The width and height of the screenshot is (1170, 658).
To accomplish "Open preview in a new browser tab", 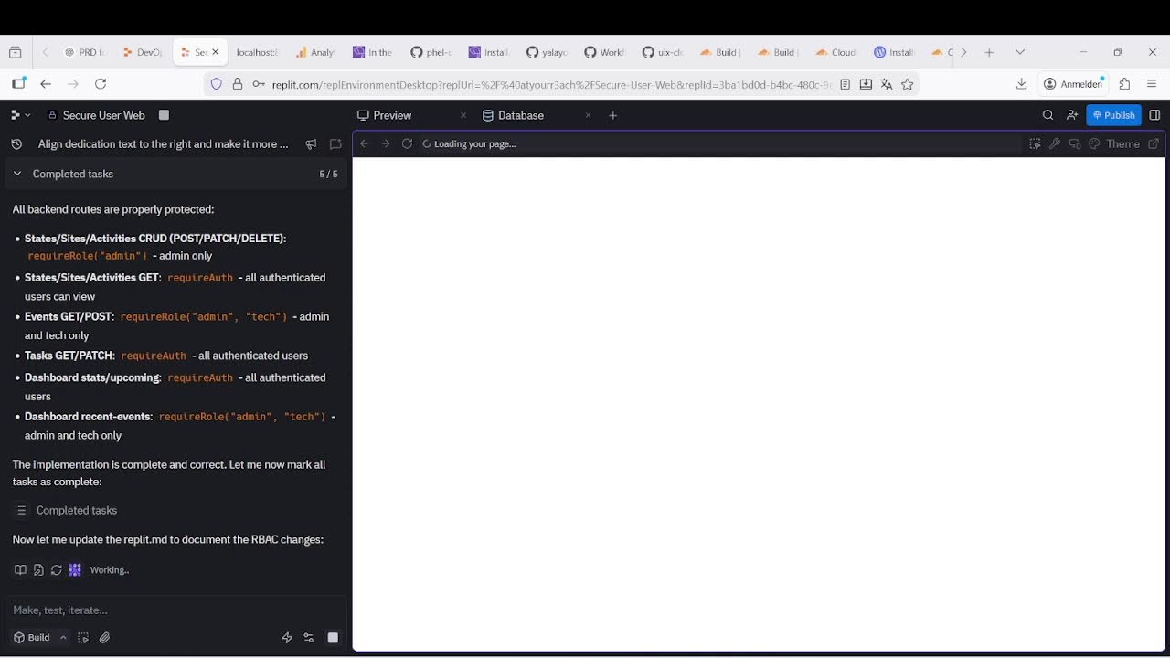I will 1154,143.
